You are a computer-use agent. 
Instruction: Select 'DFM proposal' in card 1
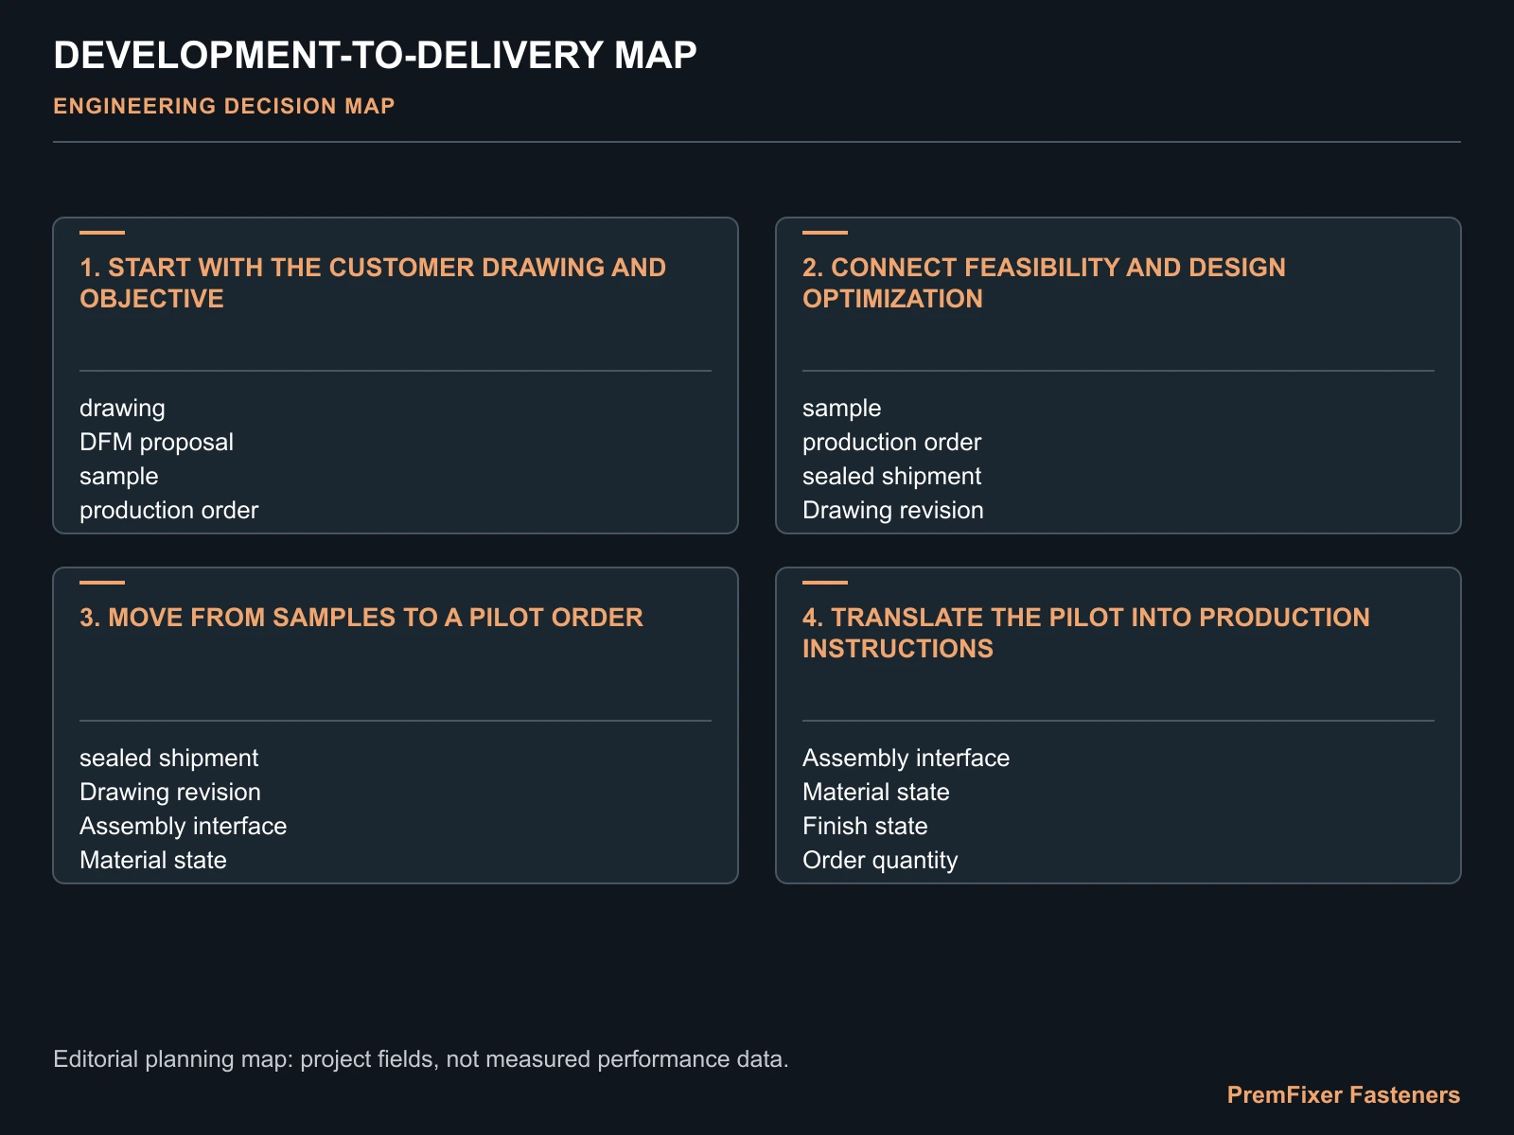(156, 443)
